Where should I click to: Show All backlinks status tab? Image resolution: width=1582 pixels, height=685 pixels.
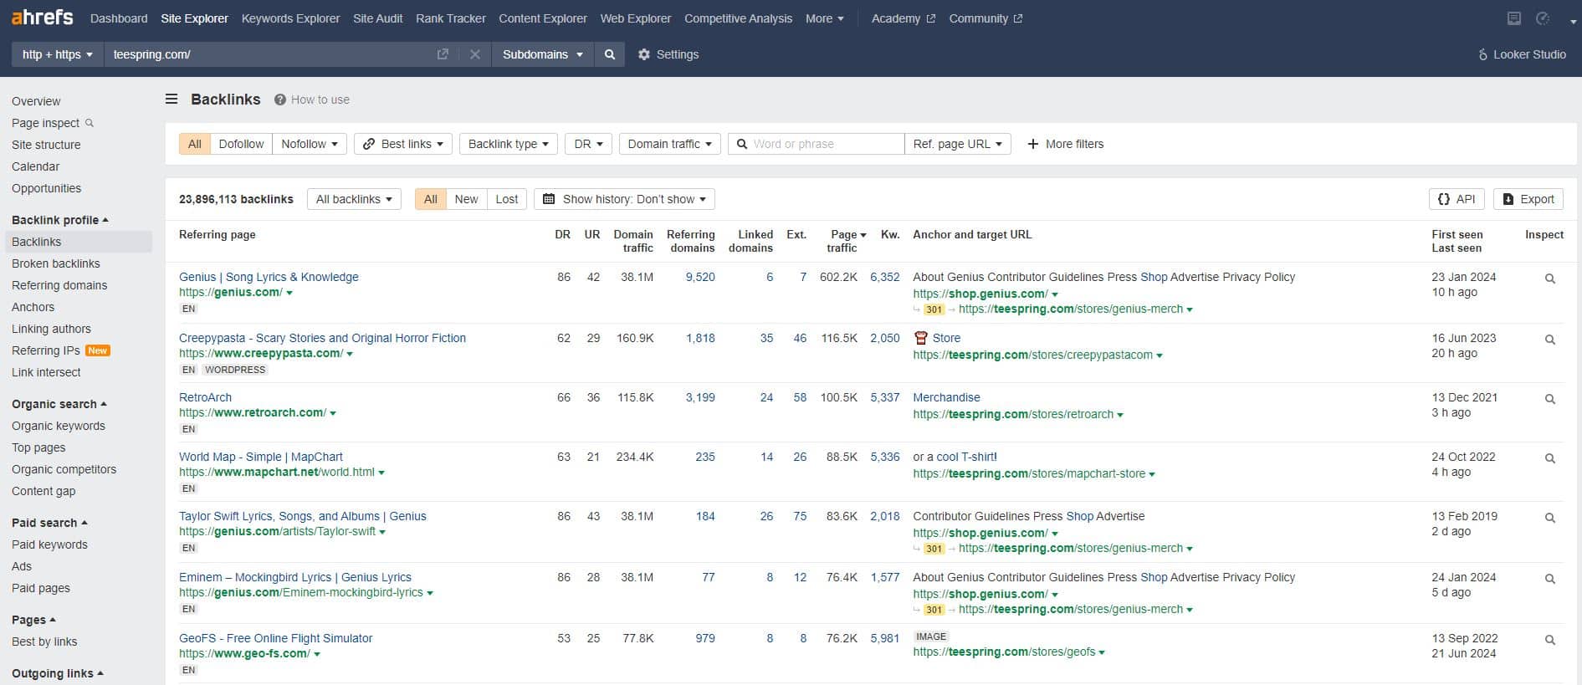click(431, 199)
